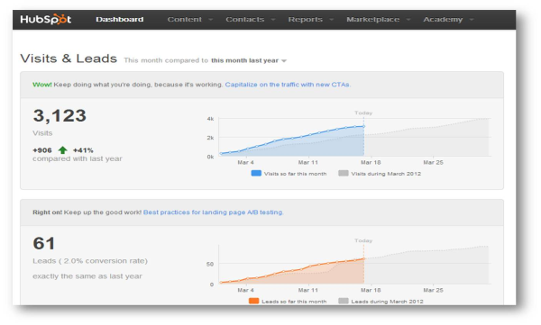Expand the Contacts dropdown menu

(250, 19)
